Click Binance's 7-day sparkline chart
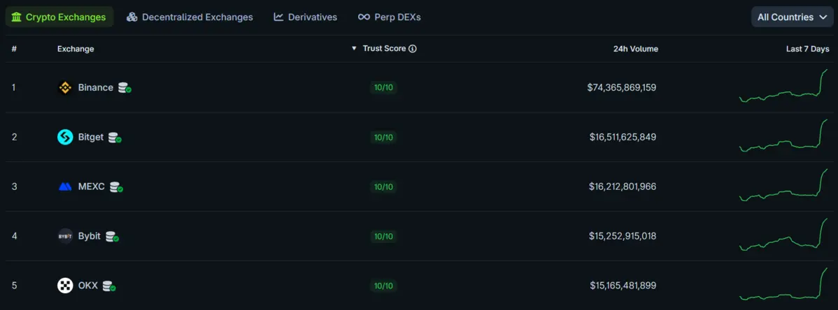The width and height of the screenshot is (838, 310). tap(783, 87)
